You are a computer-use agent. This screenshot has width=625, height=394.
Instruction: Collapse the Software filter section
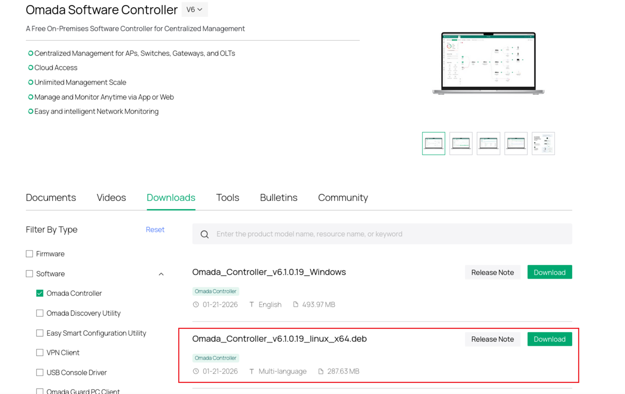pos(161,274)
